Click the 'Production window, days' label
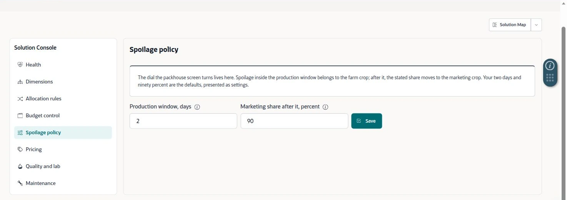The width and height of the screenshot is (567, 200). [x=160, y=107]
